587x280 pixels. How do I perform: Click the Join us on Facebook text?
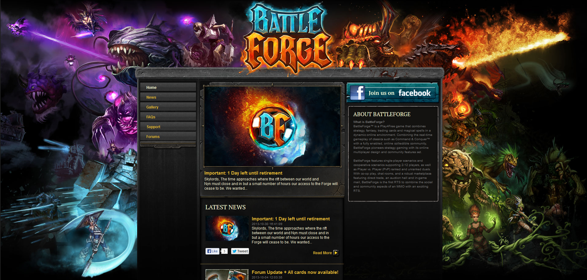[400, 93]
